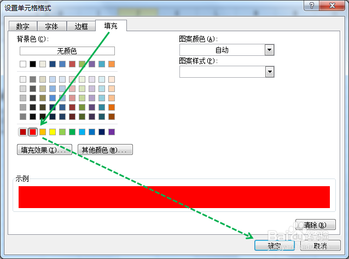Click the 填充 tab
Screen dimensions: 349x259
pos(111,26)
